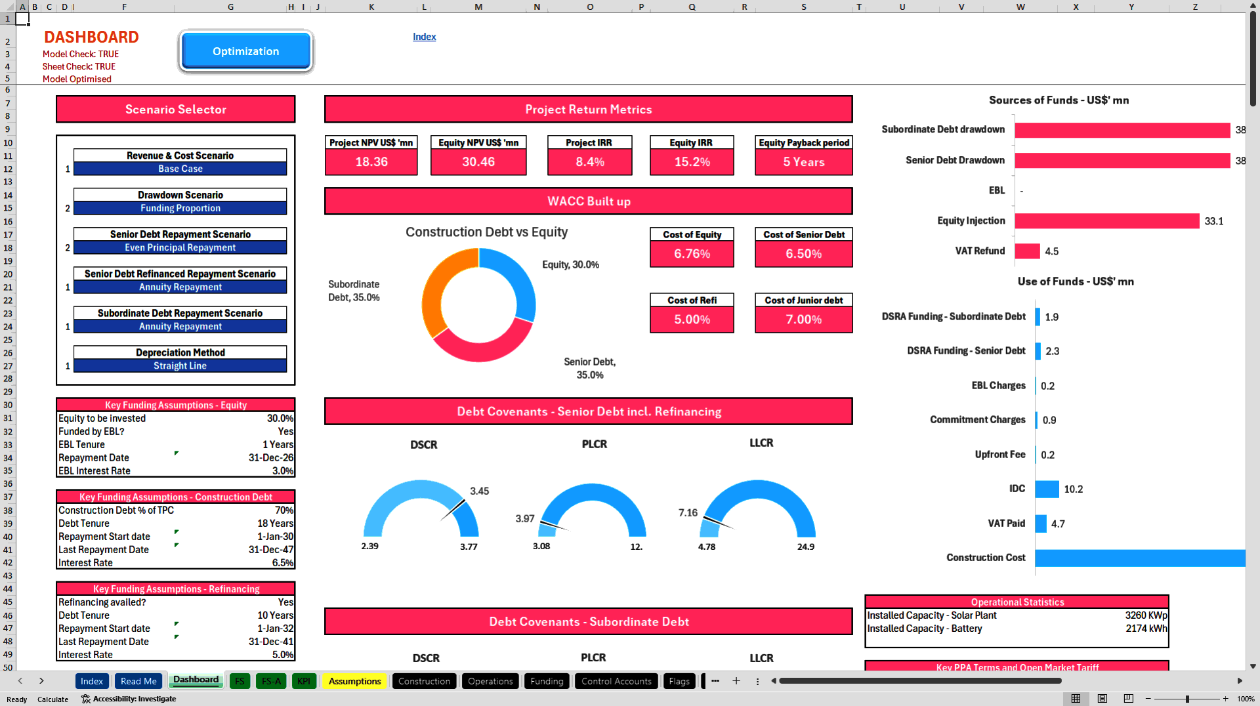Switch to Page Break Preview
This screenshot has width=1260, height=706.
pos(1129,699)
